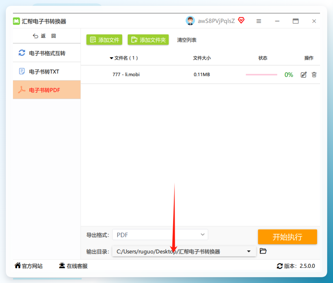Click the 添加文件 button
333x283 pixels.
point(104,40)
